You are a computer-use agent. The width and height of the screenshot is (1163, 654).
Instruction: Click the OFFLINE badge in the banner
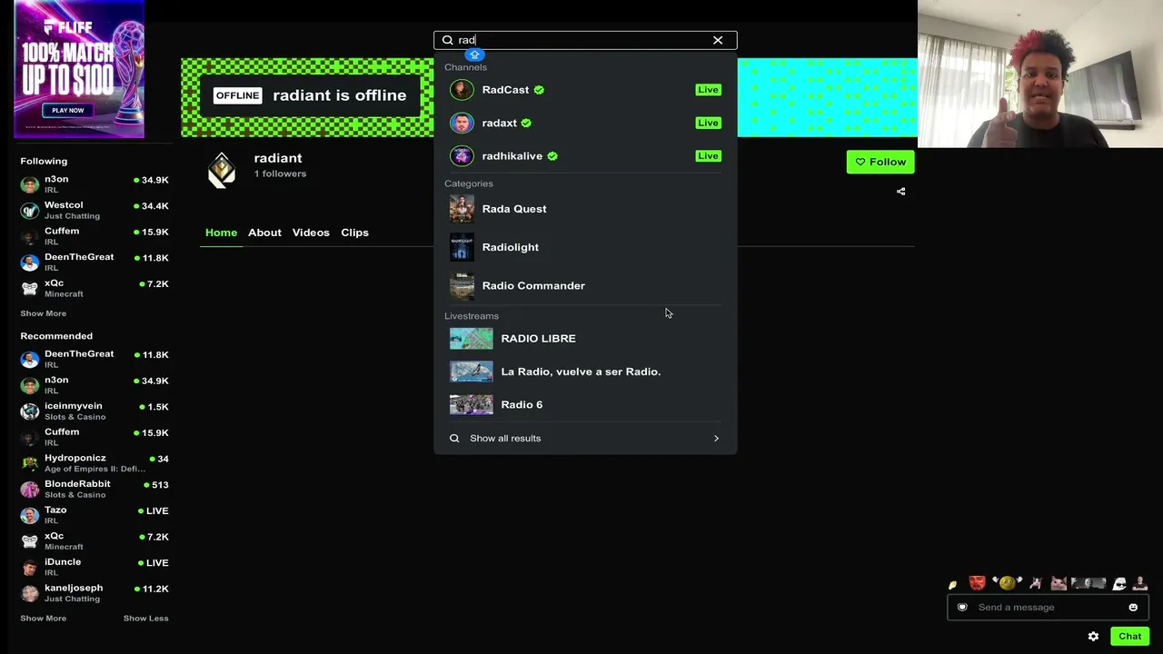(x=237, y=95)
